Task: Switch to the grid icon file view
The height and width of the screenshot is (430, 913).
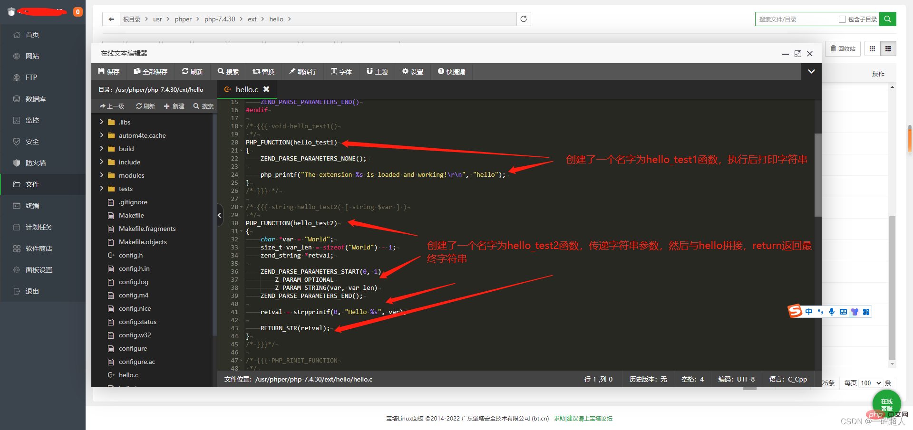Action: (x=872, y=48)
